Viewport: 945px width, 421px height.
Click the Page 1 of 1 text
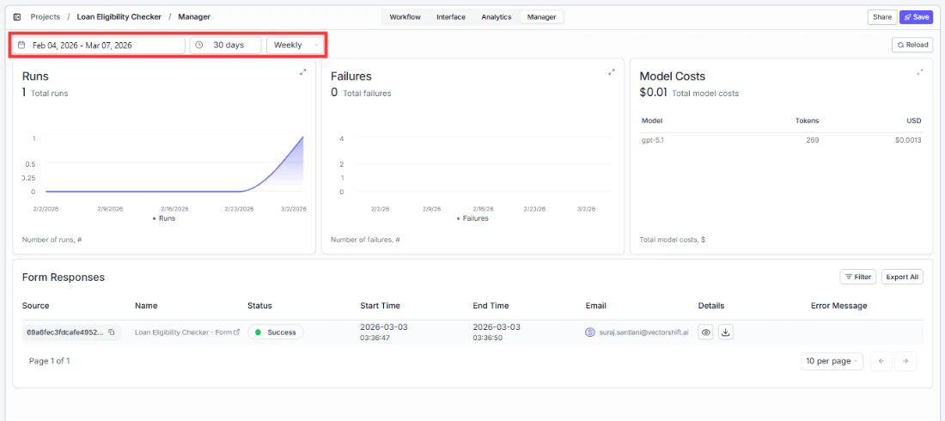(50, 362)
